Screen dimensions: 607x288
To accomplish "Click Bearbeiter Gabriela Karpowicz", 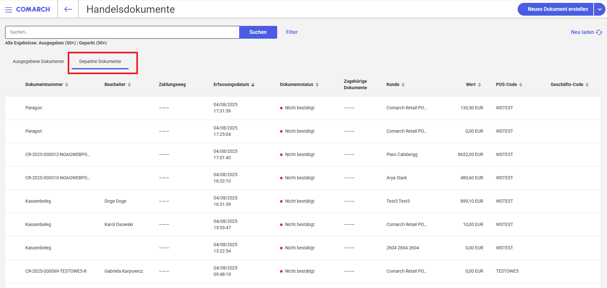I will tap(124, 271).
